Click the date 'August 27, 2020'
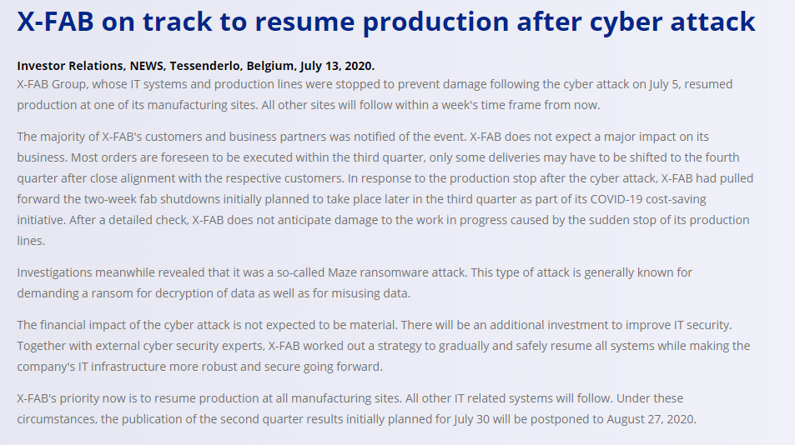Screen dimensions: 795x445 click(650, 419)
